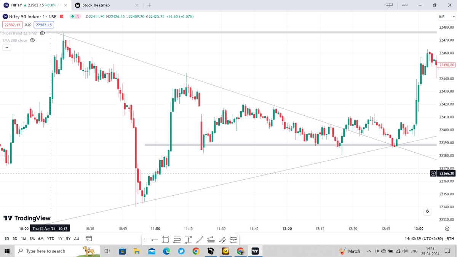The image size is (457, 257).
Task: Open the TradingView app in taskbar
Action: 255,251
